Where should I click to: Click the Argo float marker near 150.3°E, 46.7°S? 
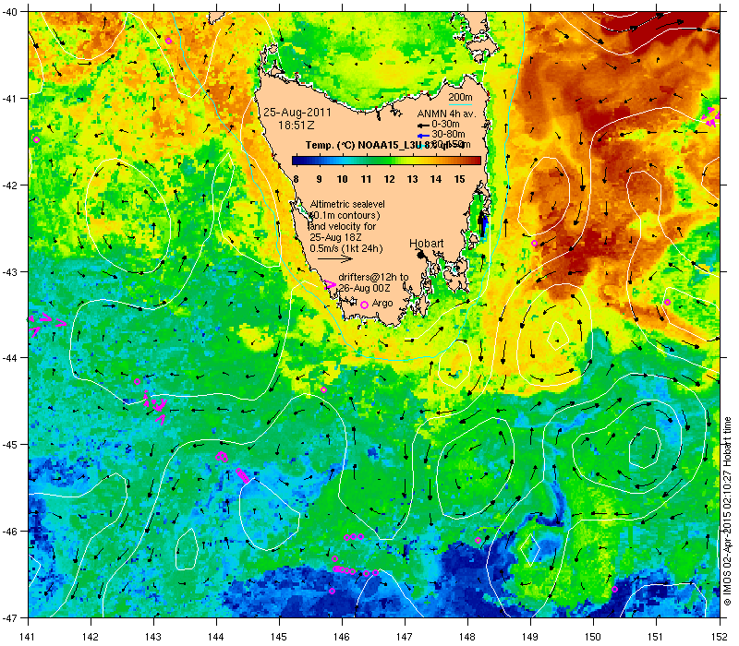(x=614, y=590)
